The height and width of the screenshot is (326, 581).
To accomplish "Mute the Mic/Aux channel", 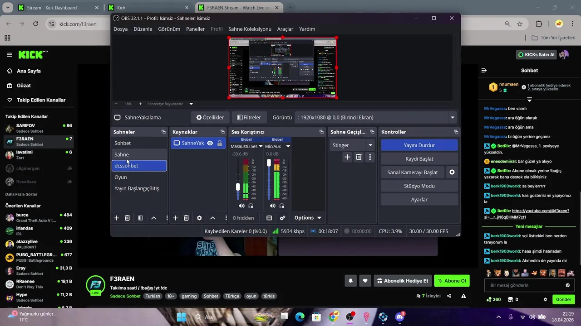I will coord(273,206).
